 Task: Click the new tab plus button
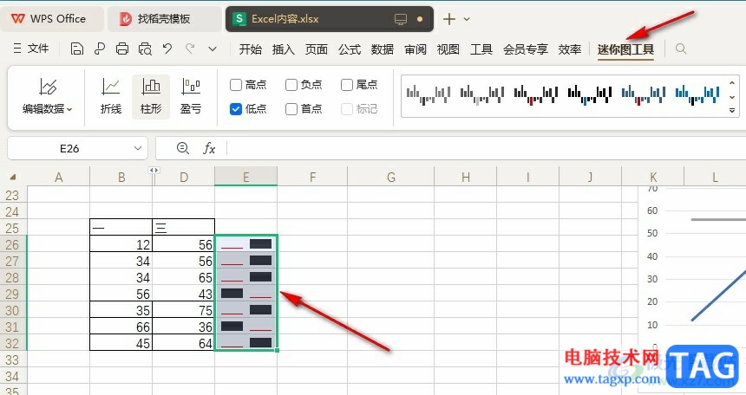click(x=449, y=19)
